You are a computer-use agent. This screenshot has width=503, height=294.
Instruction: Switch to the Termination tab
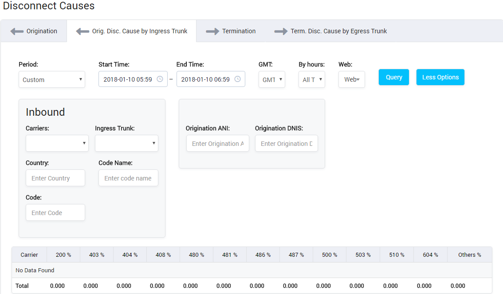click(239, 31)
